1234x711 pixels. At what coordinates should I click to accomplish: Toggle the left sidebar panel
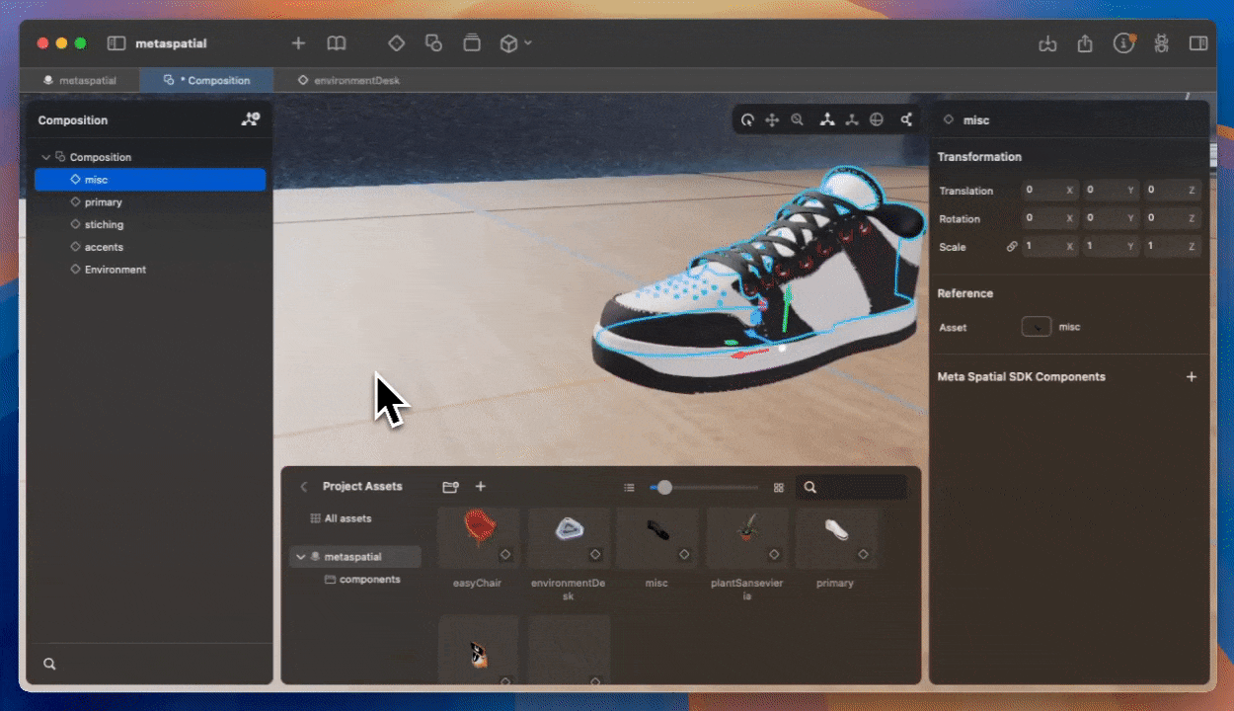(x=116, y=43)
